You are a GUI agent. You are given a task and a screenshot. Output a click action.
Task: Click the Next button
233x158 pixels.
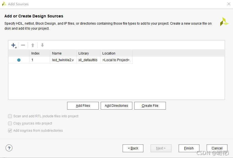coord(161,148)
